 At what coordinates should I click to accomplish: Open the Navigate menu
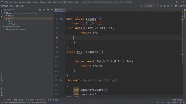click(22, 2)
